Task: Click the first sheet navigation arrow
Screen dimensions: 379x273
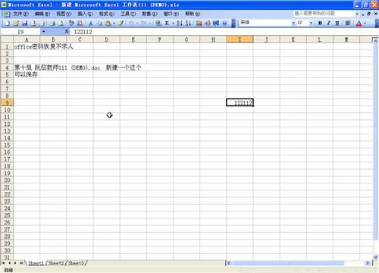Action: tap(3, 263)
